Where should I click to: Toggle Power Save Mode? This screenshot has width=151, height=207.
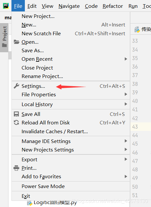(71, 186)
